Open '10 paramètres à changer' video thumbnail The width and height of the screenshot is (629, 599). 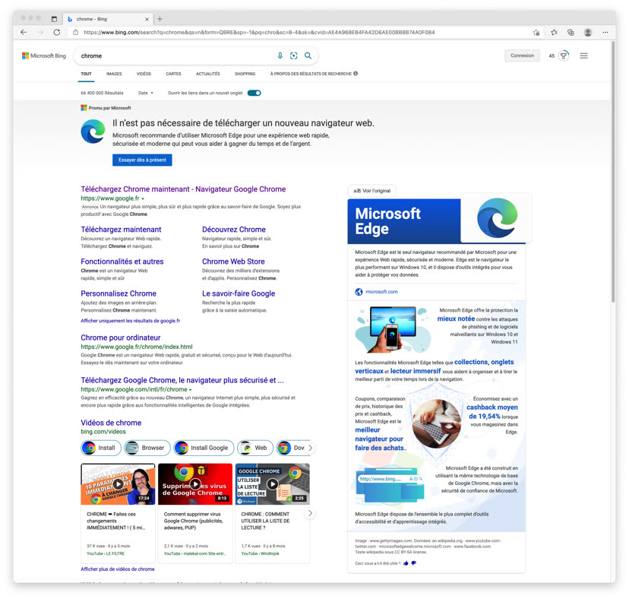click(x=118, y=483)
